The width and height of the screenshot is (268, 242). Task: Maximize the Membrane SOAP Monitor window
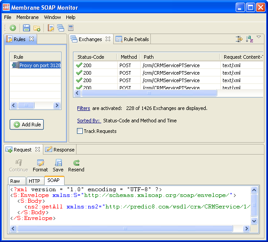(250, 8)
